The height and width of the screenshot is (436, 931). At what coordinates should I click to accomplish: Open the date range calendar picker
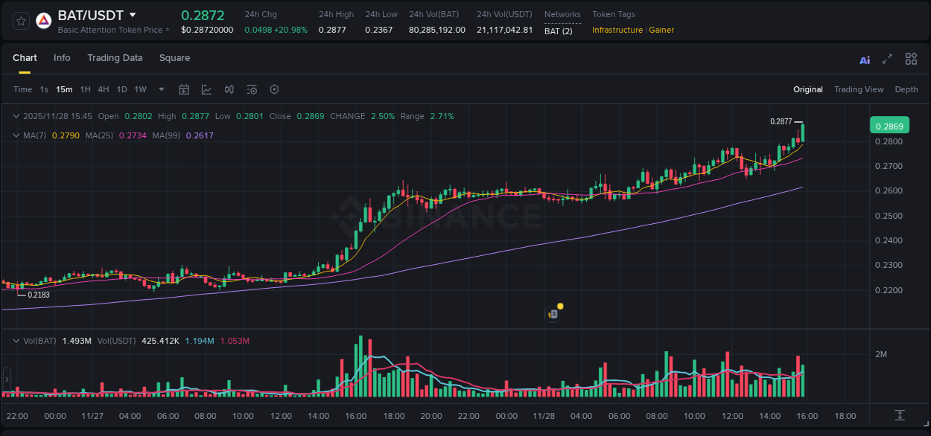(x=184, y=89)
